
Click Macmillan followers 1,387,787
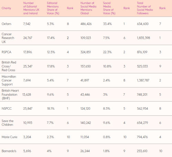[x=143, y=81]
